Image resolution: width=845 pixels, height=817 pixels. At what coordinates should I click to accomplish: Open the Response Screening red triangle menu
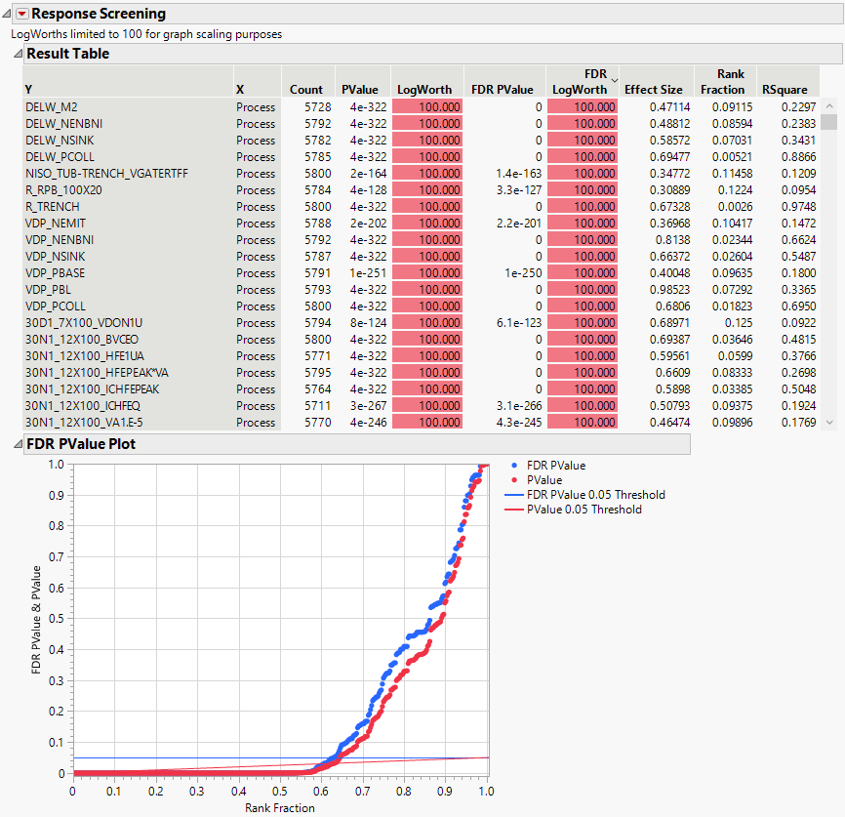point(21,14)
